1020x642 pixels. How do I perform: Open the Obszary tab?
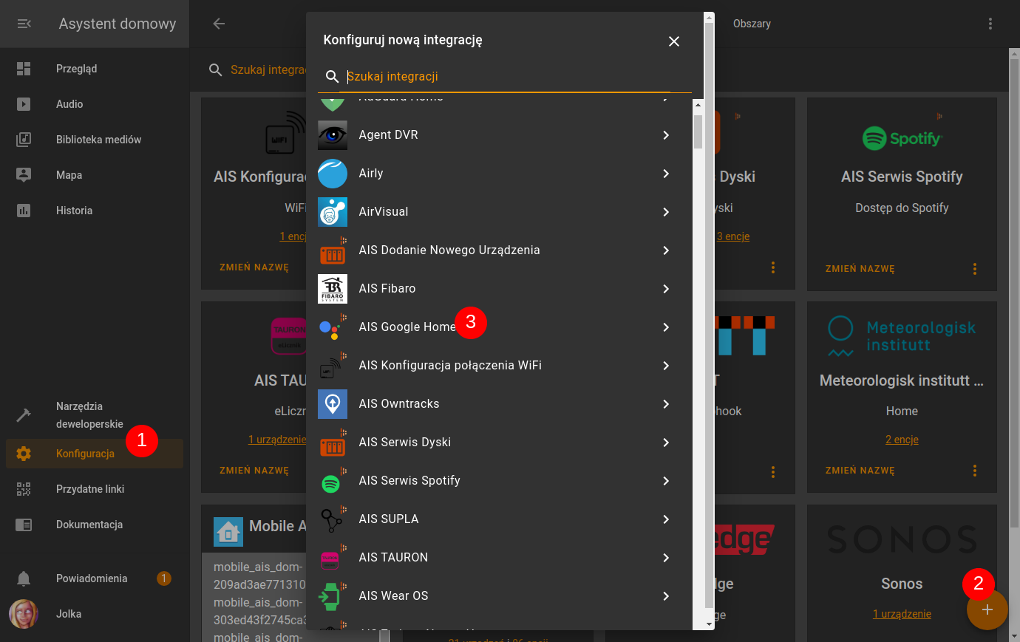[752, 24]
